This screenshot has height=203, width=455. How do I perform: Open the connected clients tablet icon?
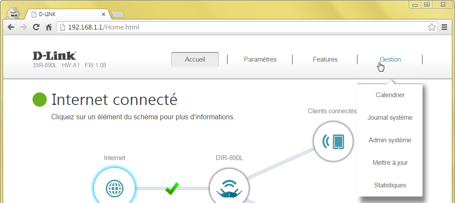tap(333, 141)
